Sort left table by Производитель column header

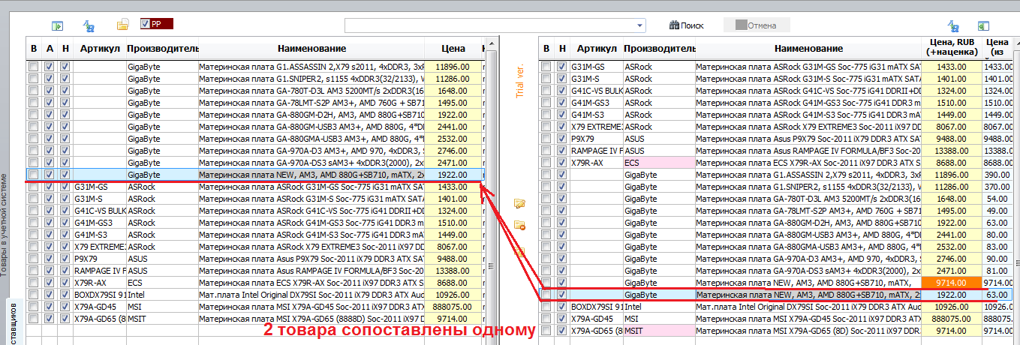click(x=162, y=49)
